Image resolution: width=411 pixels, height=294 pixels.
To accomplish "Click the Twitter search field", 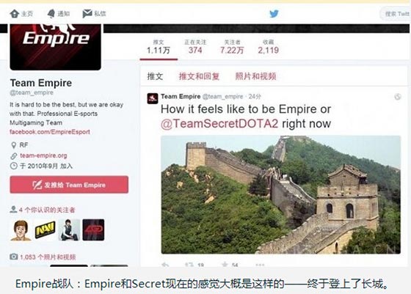I will coord(396,14).
